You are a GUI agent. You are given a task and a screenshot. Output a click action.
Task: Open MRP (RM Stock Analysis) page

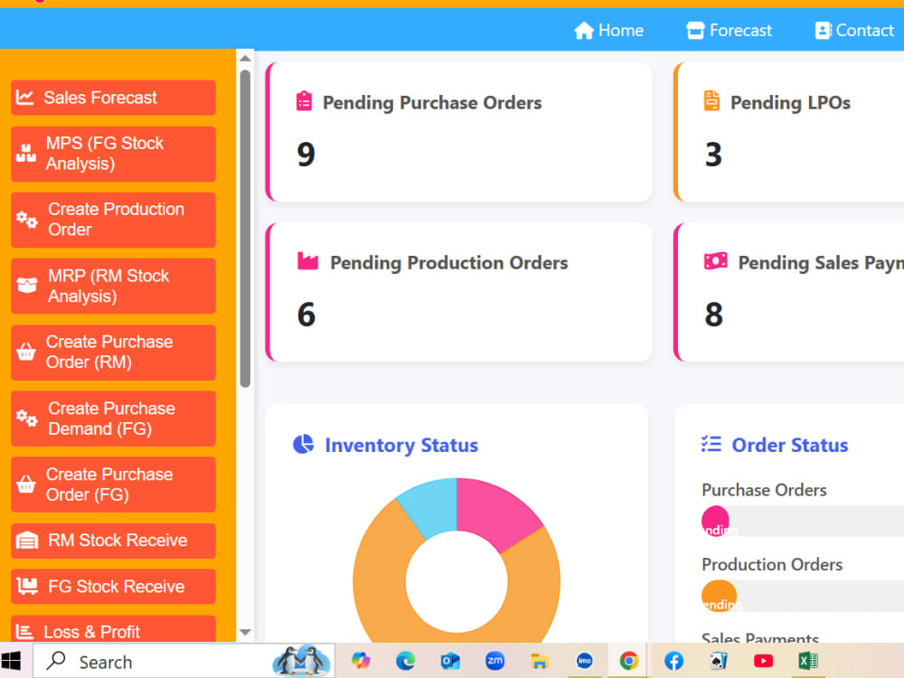(113, 286)
